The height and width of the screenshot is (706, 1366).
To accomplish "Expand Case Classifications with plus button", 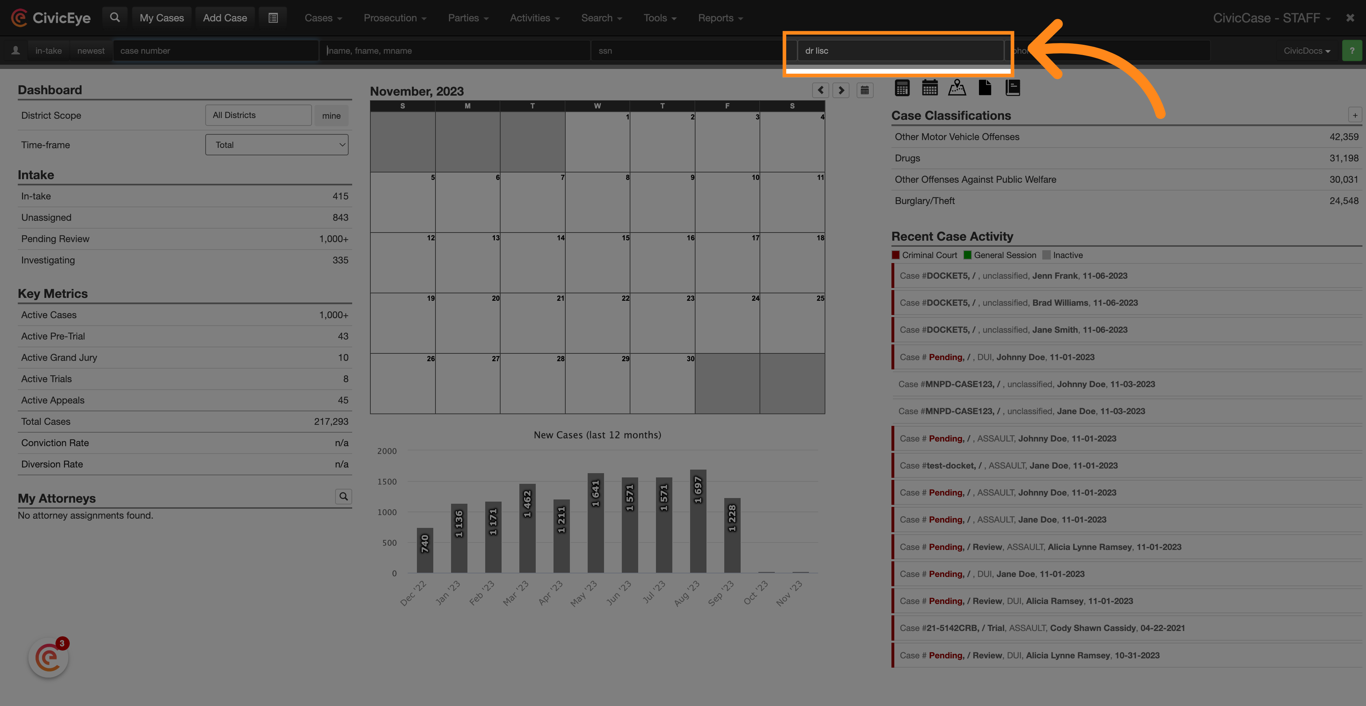I will point(1355,115).
